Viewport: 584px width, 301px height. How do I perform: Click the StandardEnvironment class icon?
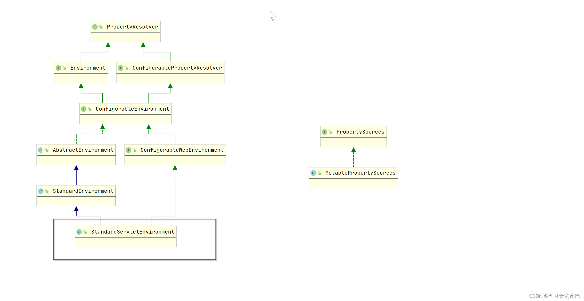41,191
